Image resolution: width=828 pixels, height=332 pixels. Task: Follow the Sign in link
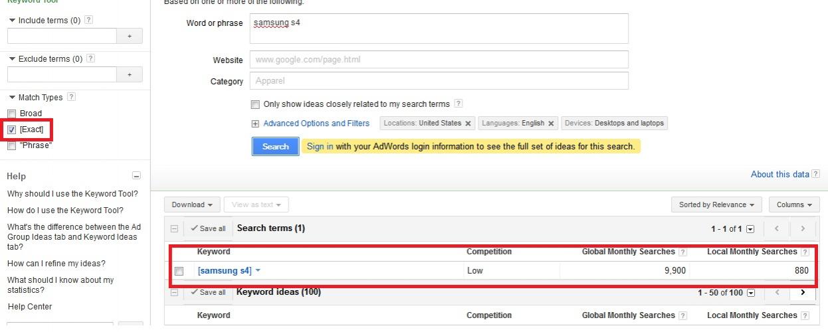pos(320,146)
